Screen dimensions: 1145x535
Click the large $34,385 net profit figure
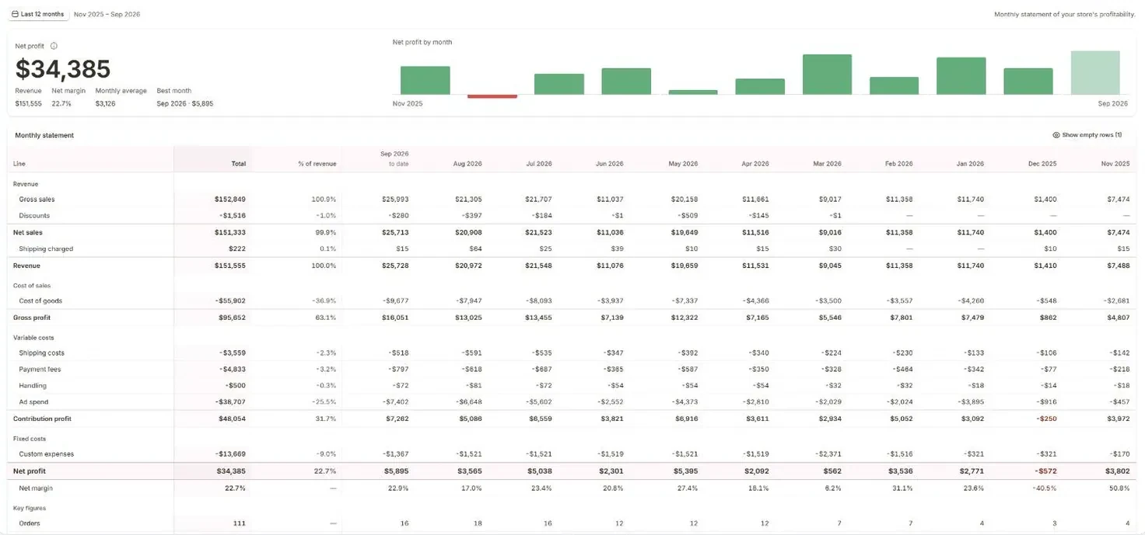point(63,69)
